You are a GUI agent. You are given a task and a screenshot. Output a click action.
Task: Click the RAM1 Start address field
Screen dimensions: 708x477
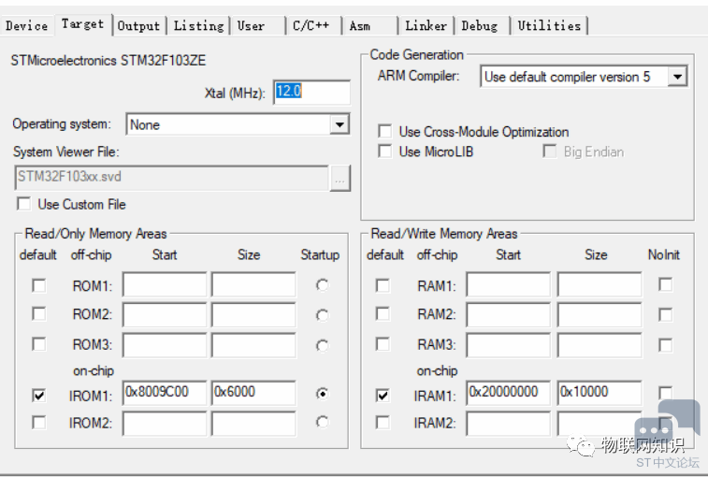509,284
